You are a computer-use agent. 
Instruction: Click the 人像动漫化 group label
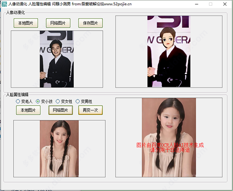15,12
